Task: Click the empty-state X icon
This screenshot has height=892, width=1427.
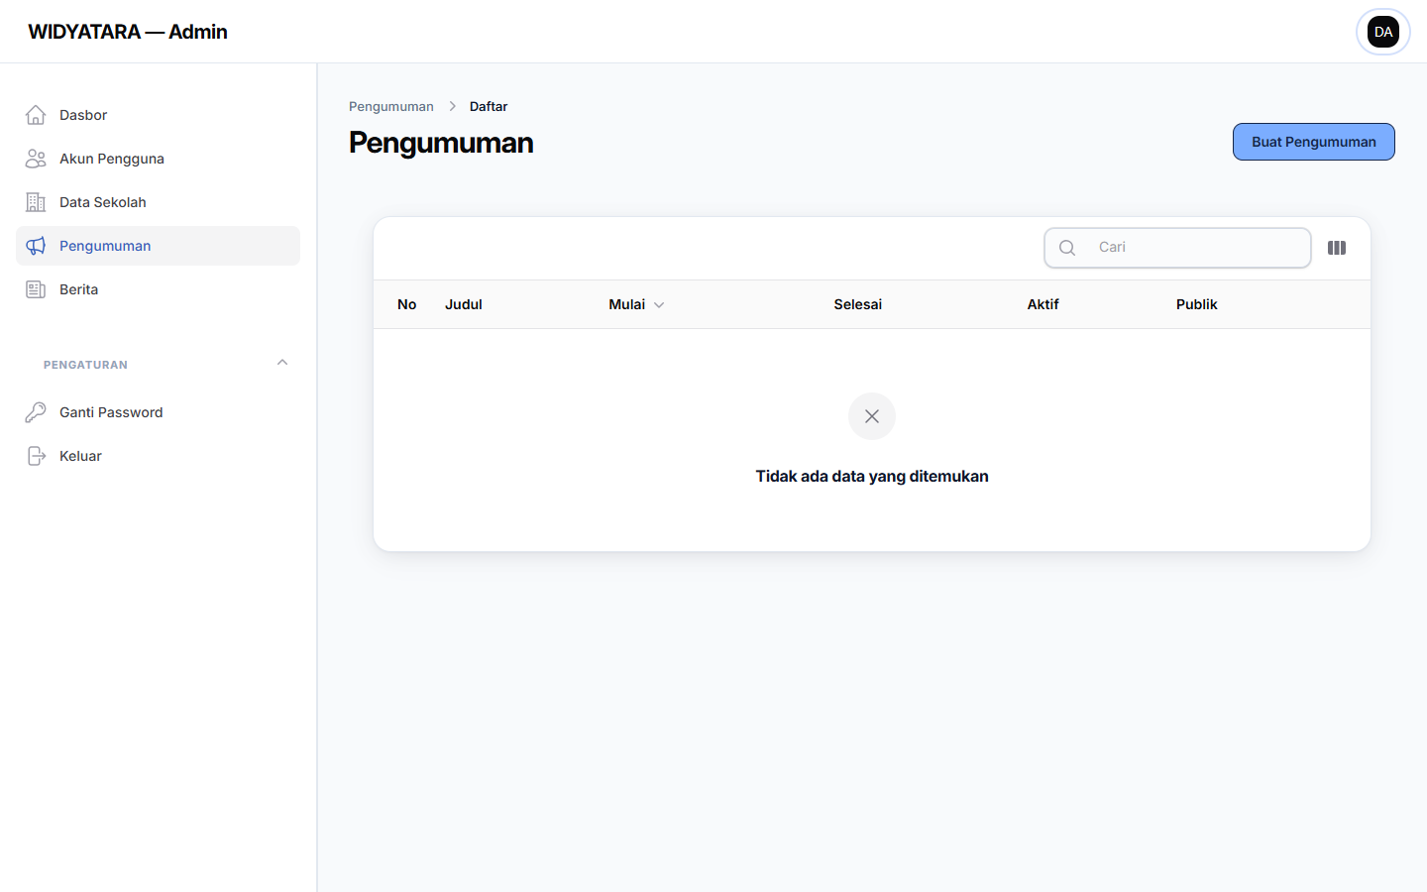Action: (872, 416)
